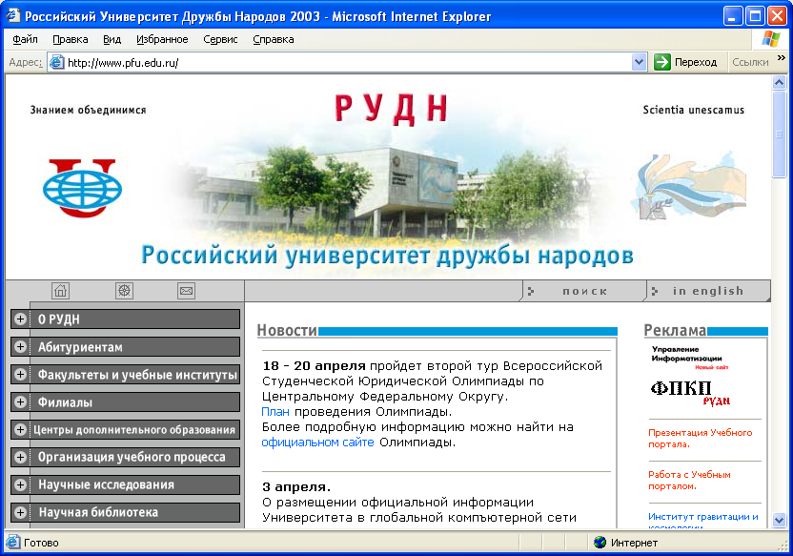Click the map emblem under Scientia unescamus
Screen dimensions: 793x556
(688, 186)
